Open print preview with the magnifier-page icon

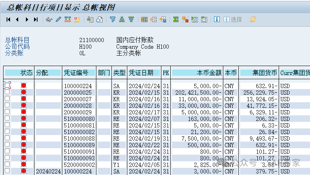pos(99,20)
